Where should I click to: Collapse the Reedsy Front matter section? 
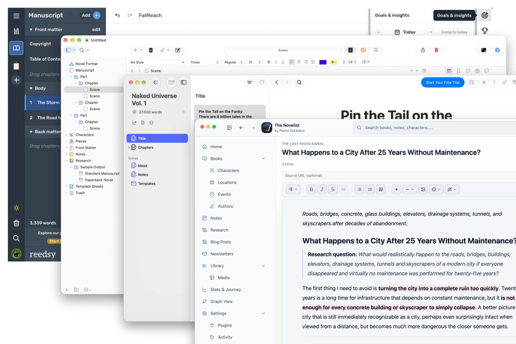click(x=31, y=29)
